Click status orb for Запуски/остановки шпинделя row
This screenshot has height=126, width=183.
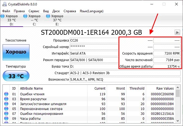pyautogui.click(x=6, y=104)
